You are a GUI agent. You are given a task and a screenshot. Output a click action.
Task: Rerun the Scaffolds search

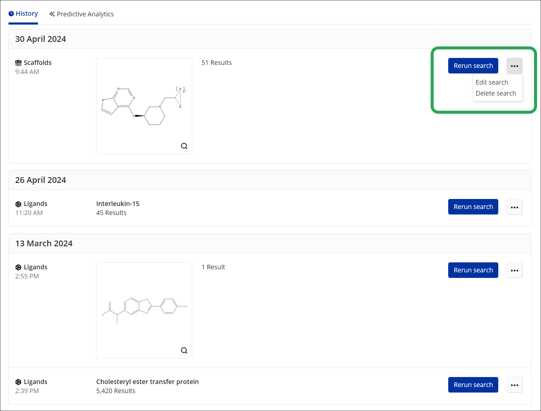tap(473, 66)
